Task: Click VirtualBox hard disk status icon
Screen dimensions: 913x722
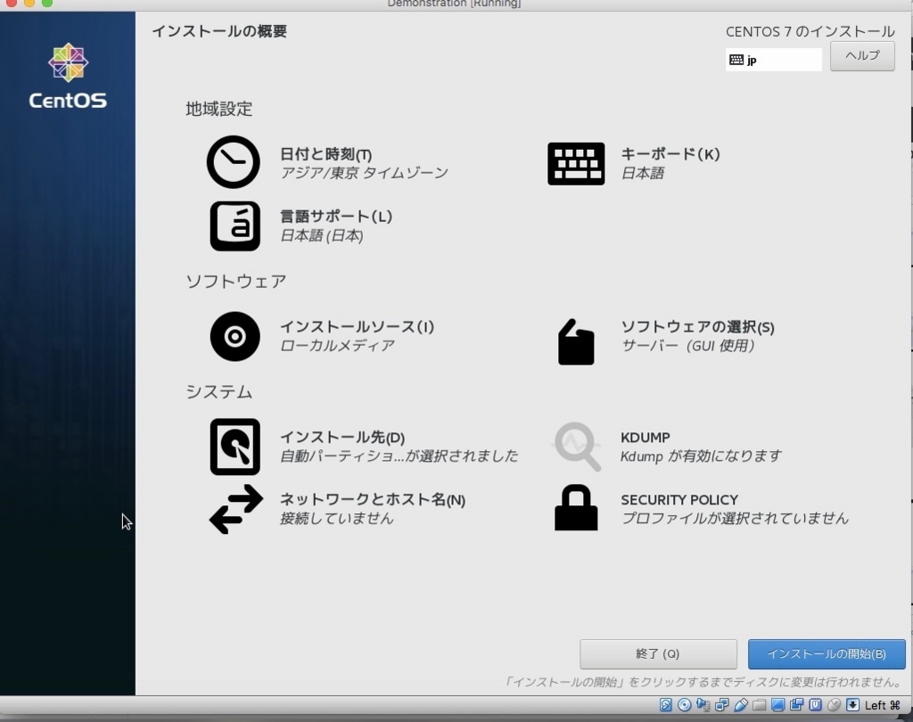Action: pos(665,705)
